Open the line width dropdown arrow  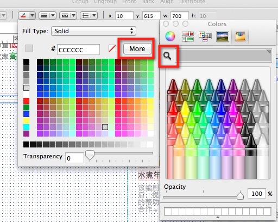click(53, 16)
